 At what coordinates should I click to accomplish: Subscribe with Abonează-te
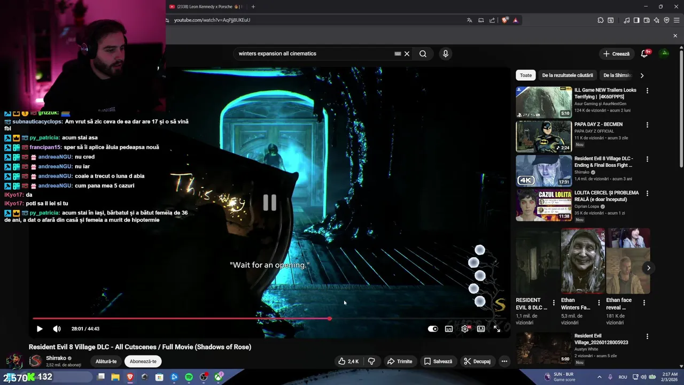143,361
